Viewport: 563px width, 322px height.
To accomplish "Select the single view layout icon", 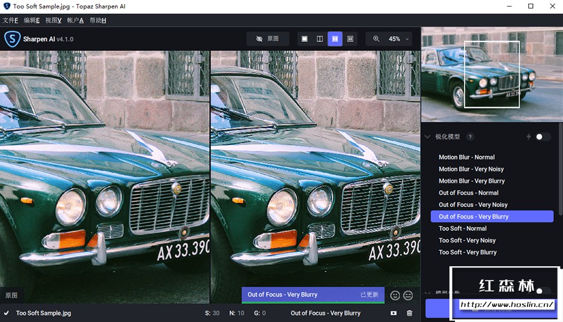I will 305,39.
